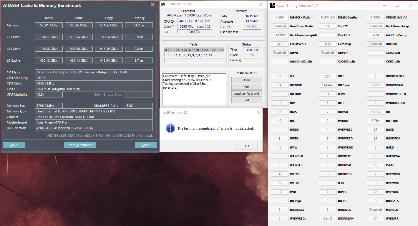
Task: Click the tREF value field showing 14029
Action: [376, 112]
